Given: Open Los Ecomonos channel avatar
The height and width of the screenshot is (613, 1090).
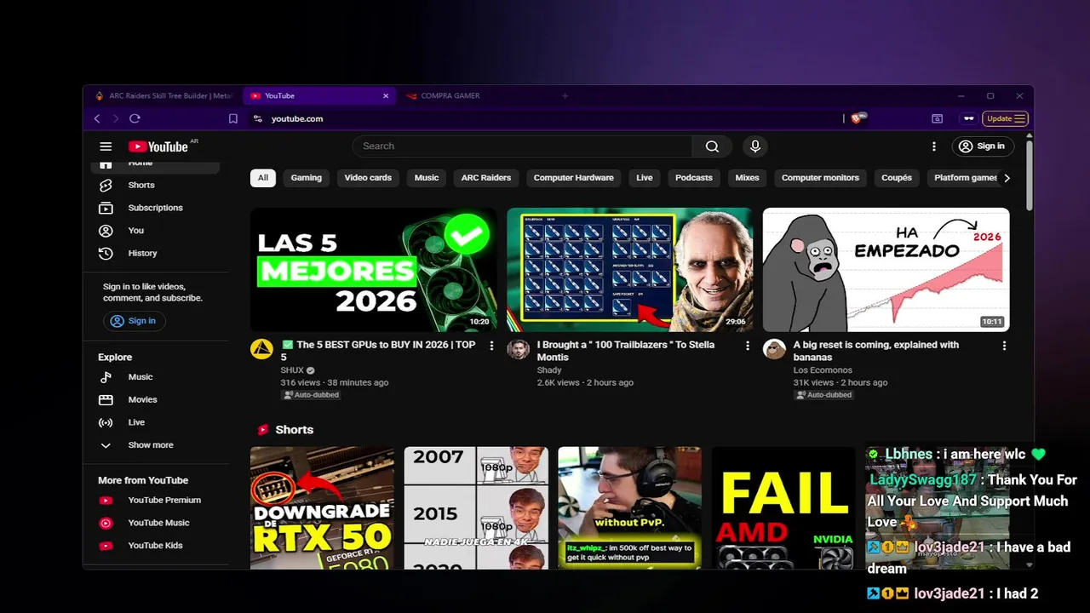Looking at the screenshot, I should (774, 349).
